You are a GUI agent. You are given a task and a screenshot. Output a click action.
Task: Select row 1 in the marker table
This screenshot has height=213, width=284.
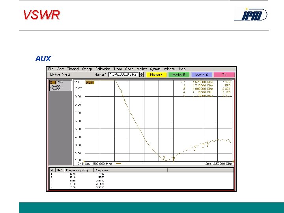(x=141, y=174)
